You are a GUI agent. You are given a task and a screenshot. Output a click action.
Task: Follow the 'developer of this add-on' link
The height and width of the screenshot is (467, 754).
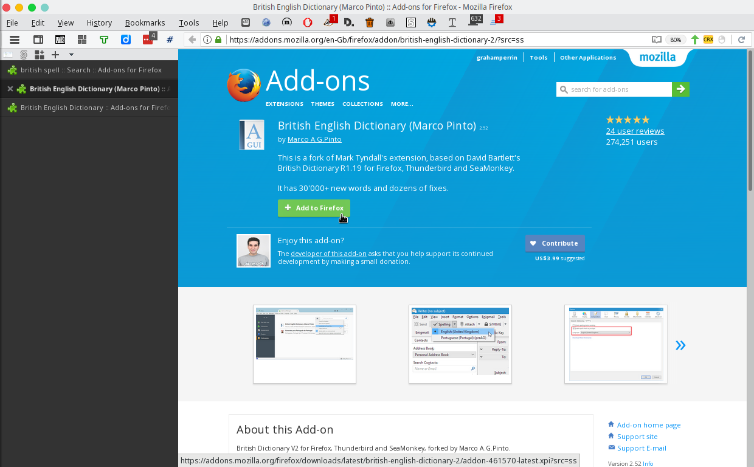[x=328, y=254]
